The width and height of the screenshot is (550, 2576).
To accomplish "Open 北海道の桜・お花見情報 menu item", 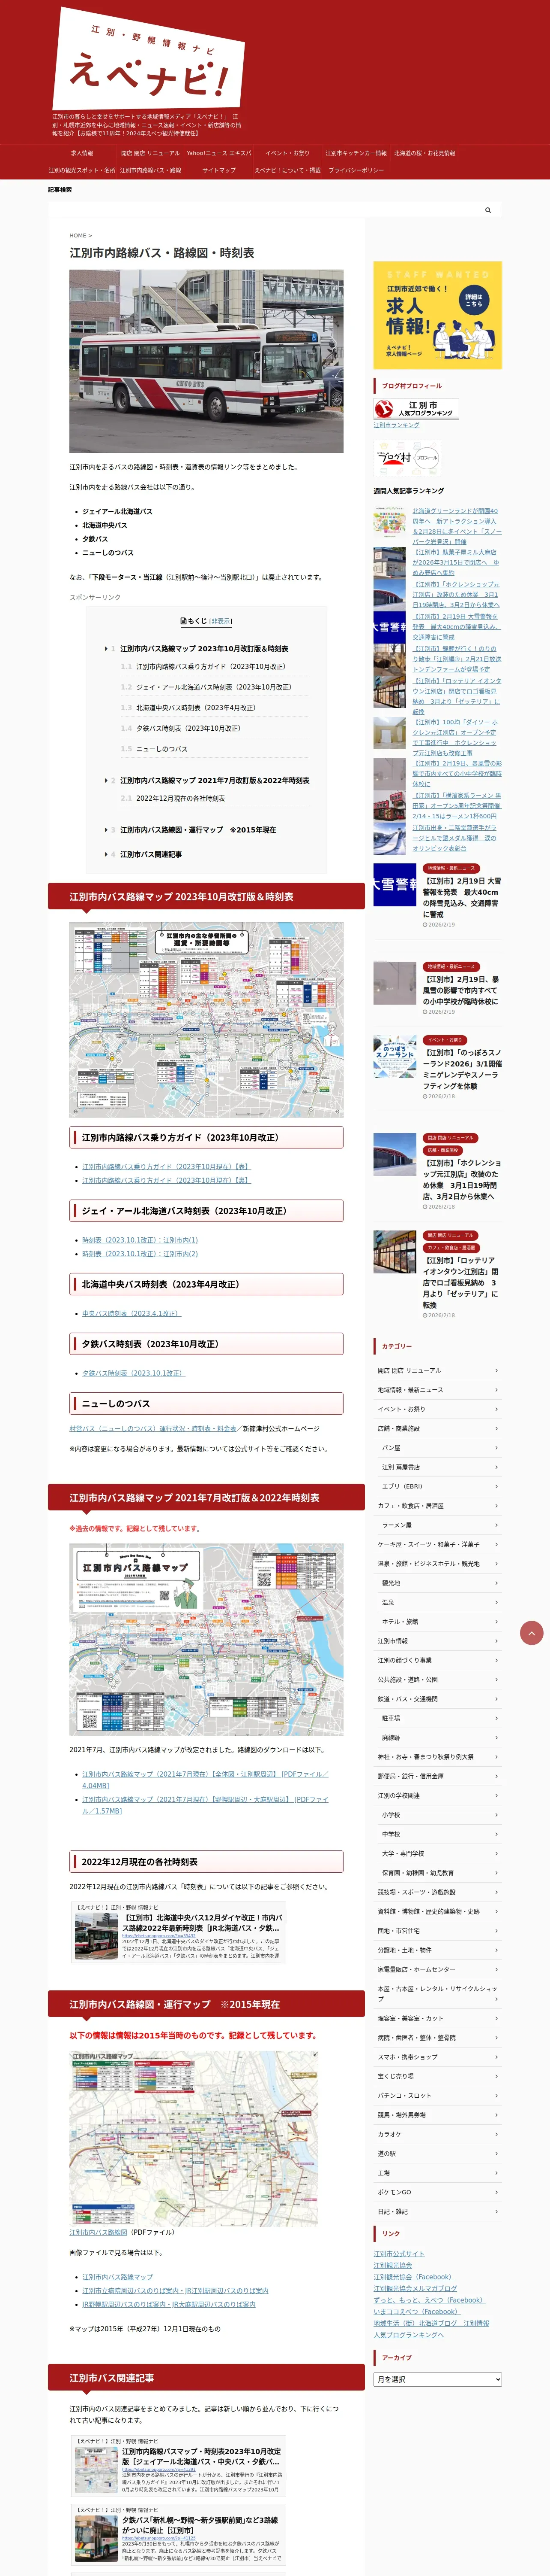I will (x=424, y=153).
